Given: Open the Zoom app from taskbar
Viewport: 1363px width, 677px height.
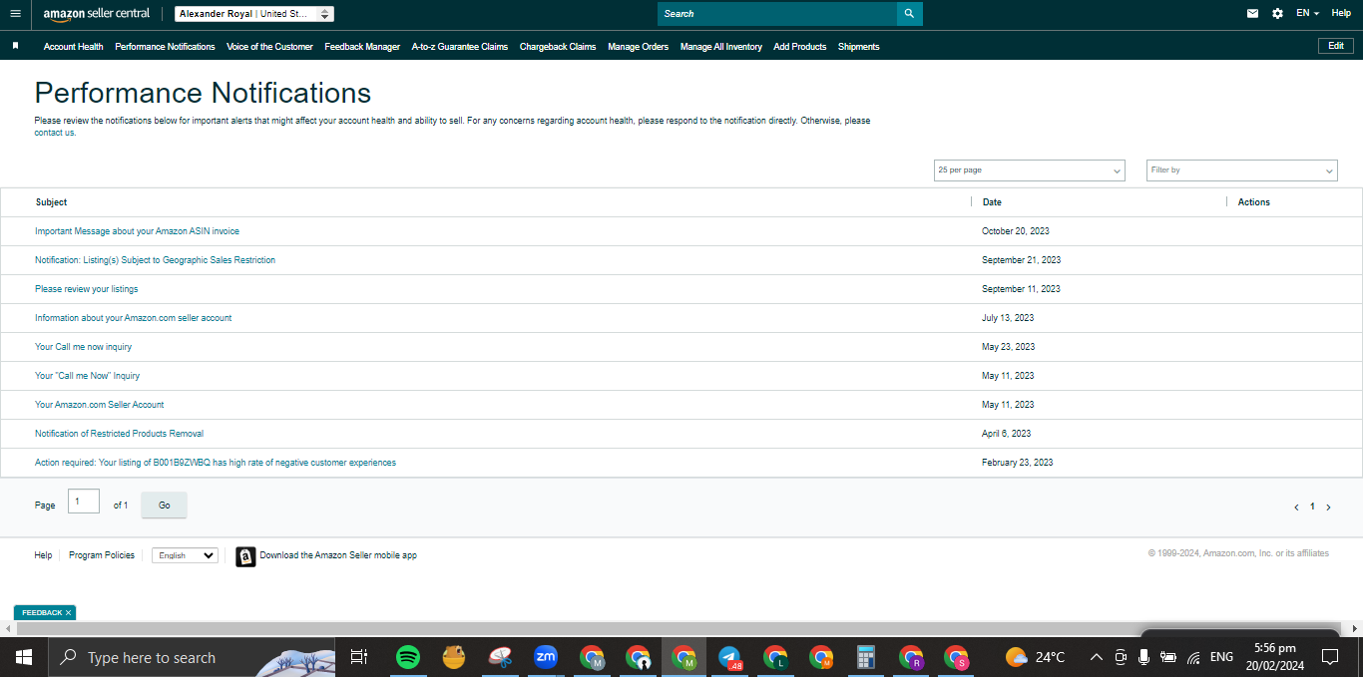Looking at the screenshot, I should click(x=545, y=657).
